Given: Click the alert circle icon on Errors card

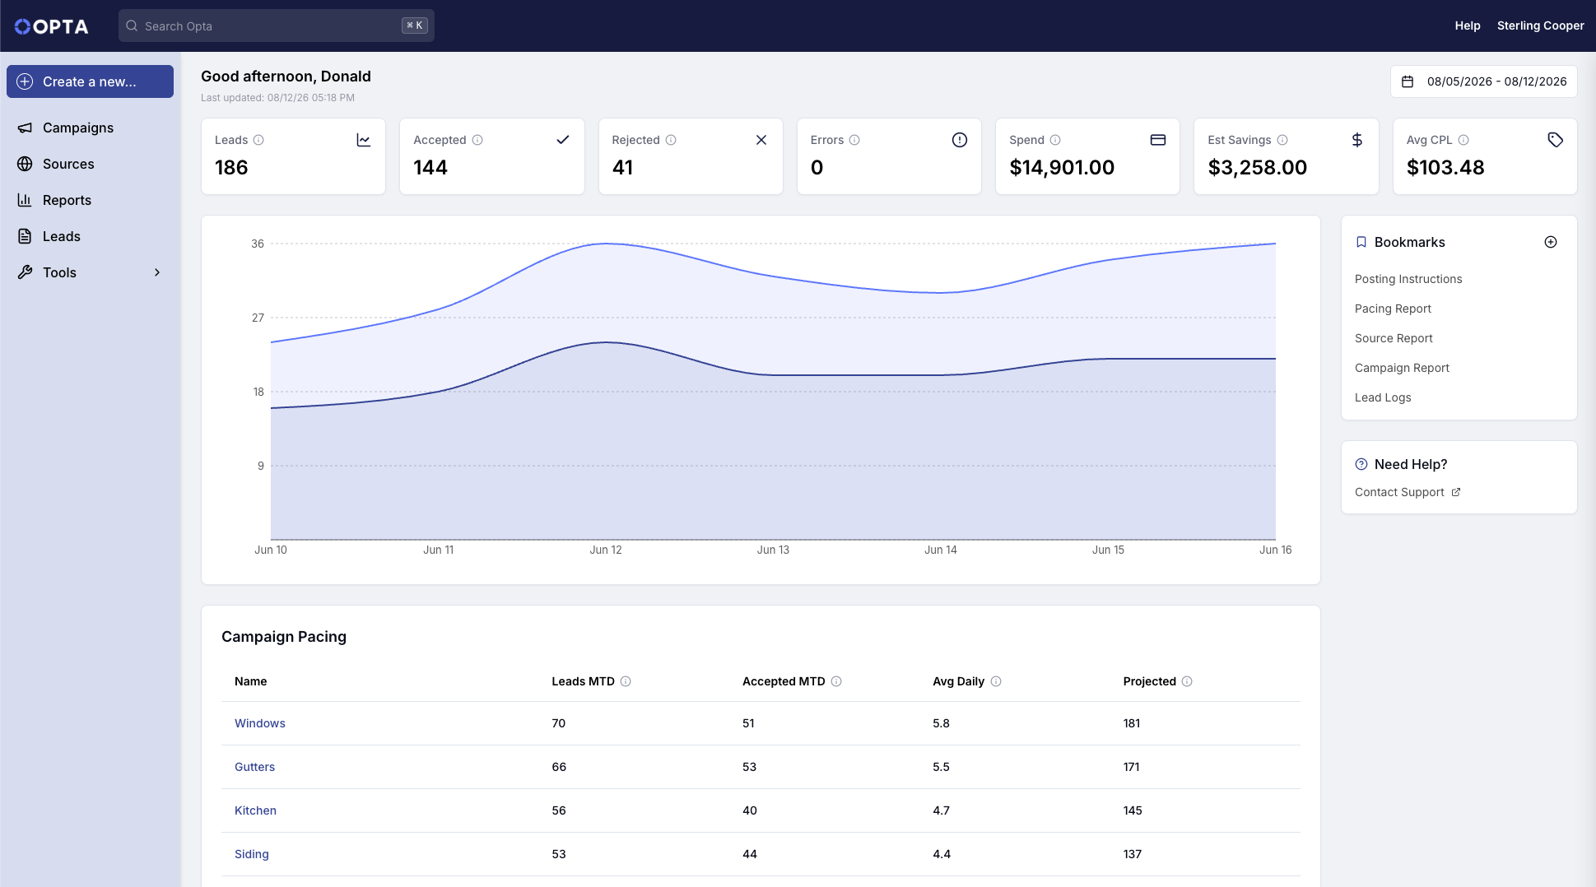Looking at the screenshot, I should click(960, 140).
